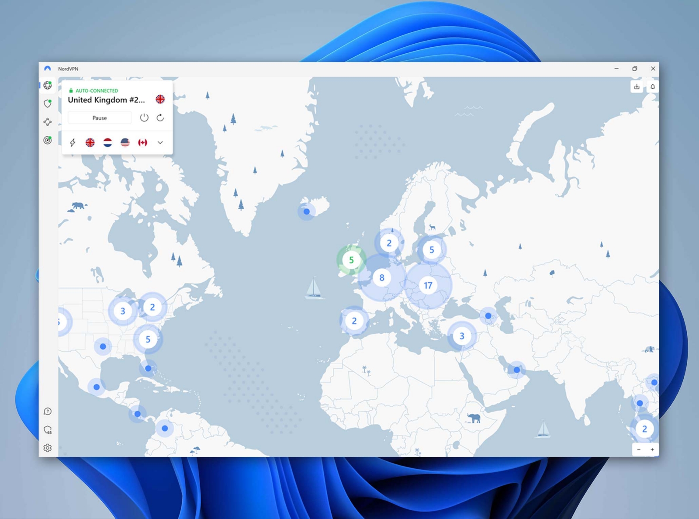699x519 pixels.
Task: Open the Settings gear icon
Action: pyautogui.click(x=48, y=448)
